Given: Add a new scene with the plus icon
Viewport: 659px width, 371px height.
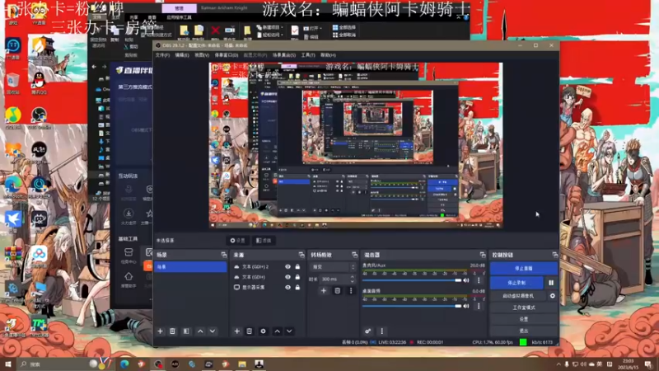Looking at the screenshot, I should tap(160, 331).
